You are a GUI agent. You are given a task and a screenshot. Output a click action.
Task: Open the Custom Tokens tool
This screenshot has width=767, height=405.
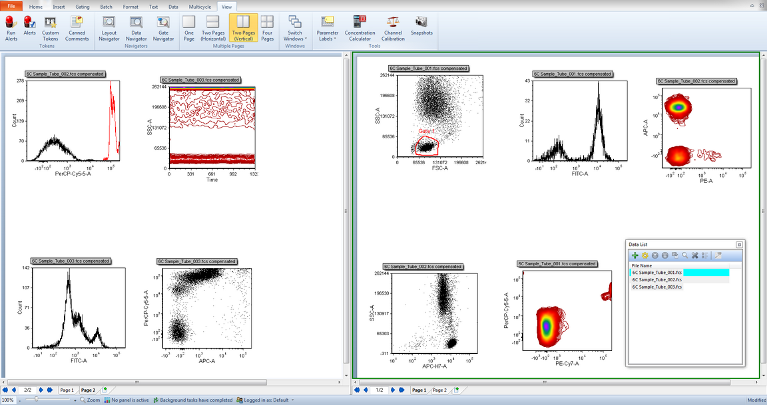click(x=50, y=28)
